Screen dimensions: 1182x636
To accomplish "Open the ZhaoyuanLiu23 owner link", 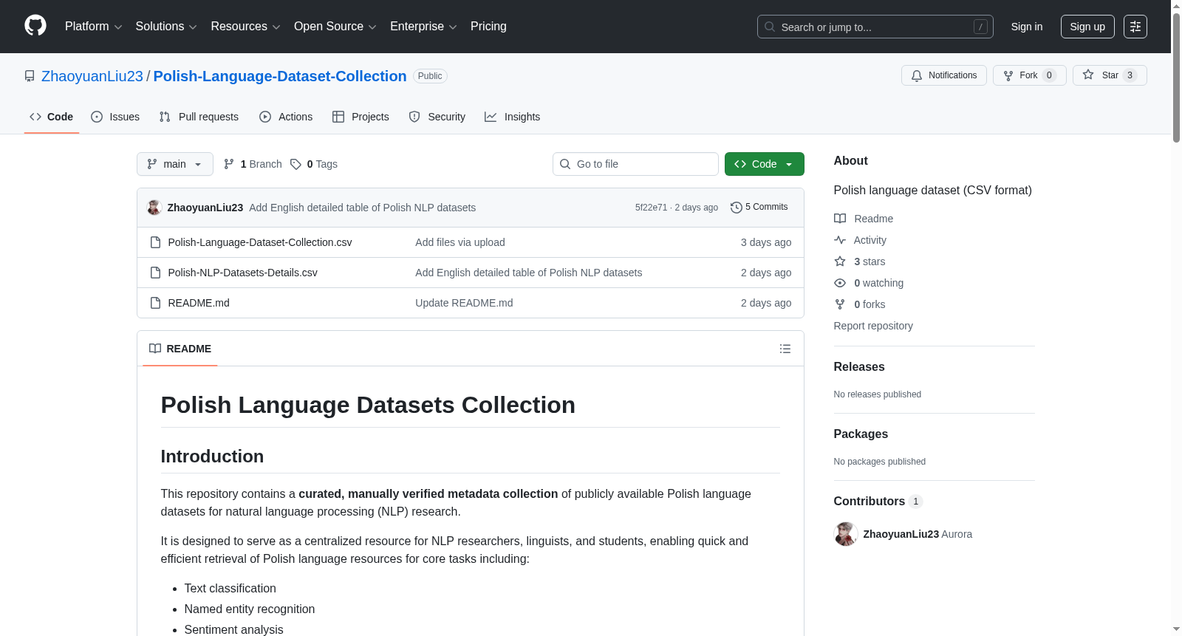I will (x=92, y=76).
